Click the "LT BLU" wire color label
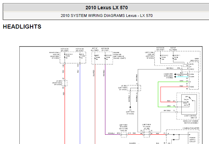Image resolution: width=209 pixels, height=144 pixels. pos(180,75)
